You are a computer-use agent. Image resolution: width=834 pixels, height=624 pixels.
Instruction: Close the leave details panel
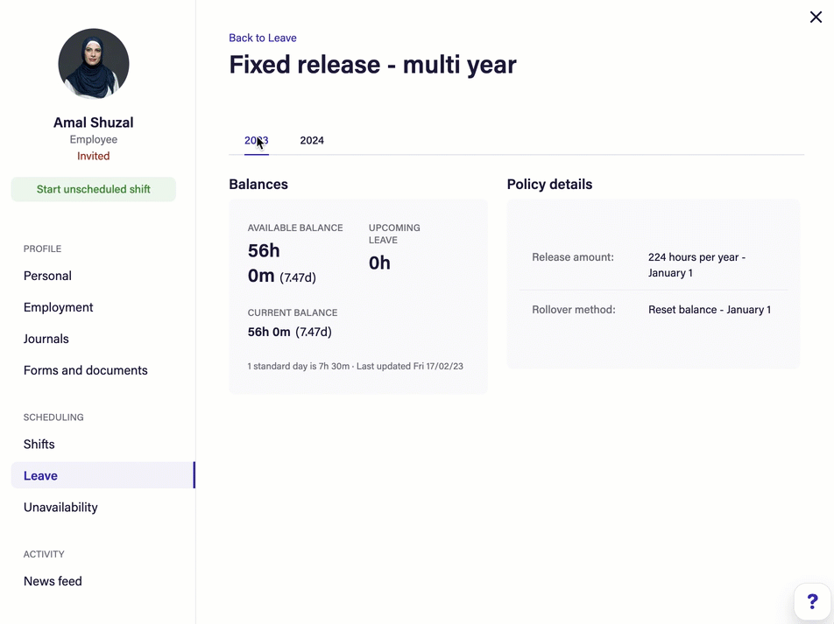pyautogui.click(x=816, y=18)
